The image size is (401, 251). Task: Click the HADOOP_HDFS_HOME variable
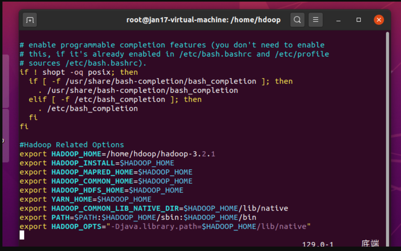point(88,190)
